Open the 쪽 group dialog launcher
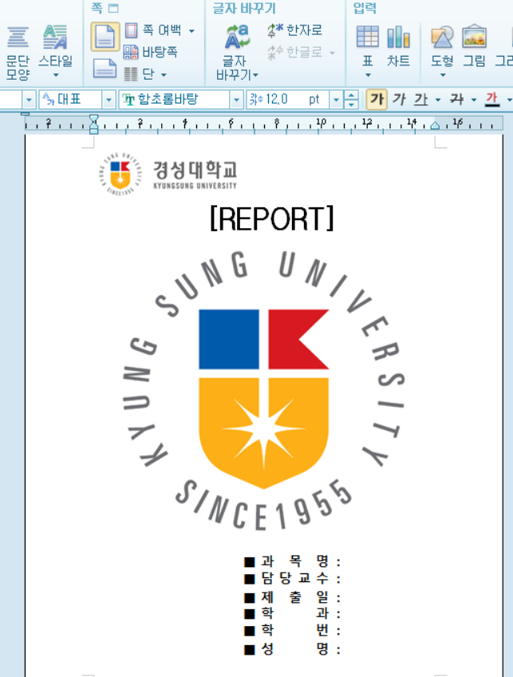513x677 pixels. click(x=113, y=8)
